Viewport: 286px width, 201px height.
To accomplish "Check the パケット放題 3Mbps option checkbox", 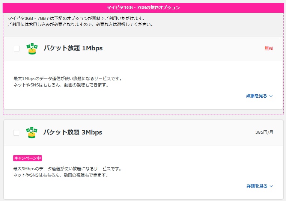I will (16, 133).
